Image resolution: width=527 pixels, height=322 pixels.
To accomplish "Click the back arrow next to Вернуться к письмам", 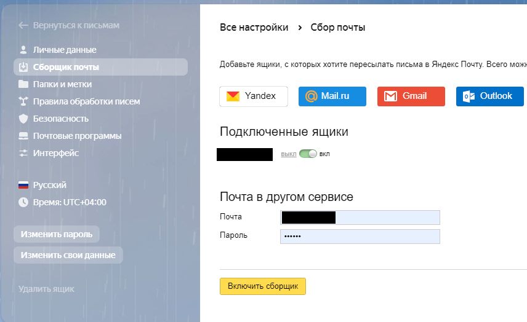I will [23, 25].
